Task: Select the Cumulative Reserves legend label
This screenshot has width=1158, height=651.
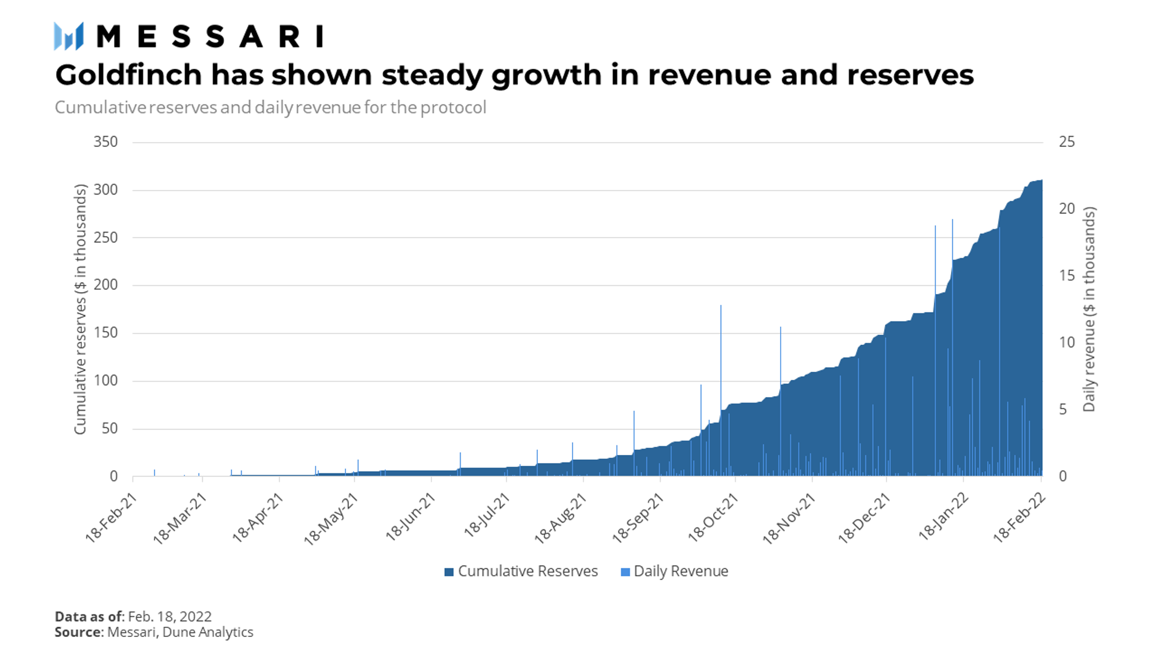Action: [528, 571]
